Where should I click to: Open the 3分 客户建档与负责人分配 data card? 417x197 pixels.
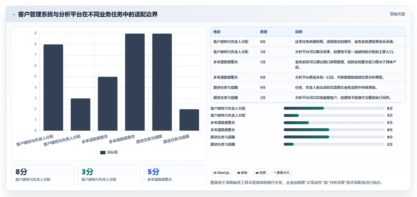coord(109,175)
